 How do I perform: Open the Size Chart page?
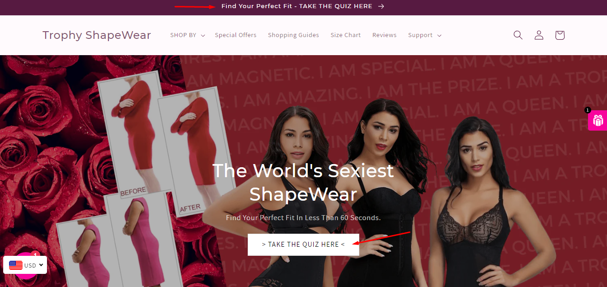coord(346,35)
